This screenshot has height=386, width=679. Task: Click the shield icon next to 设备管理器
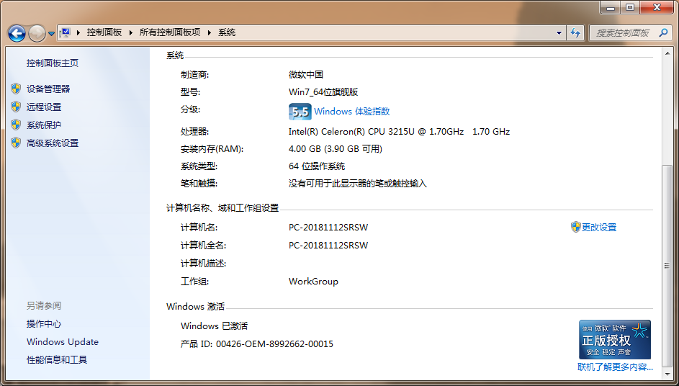pyautogui.click(x=16, y=89)
